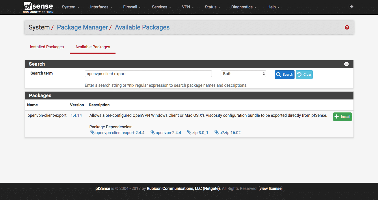Open the Firewall menu

[132, 7]
